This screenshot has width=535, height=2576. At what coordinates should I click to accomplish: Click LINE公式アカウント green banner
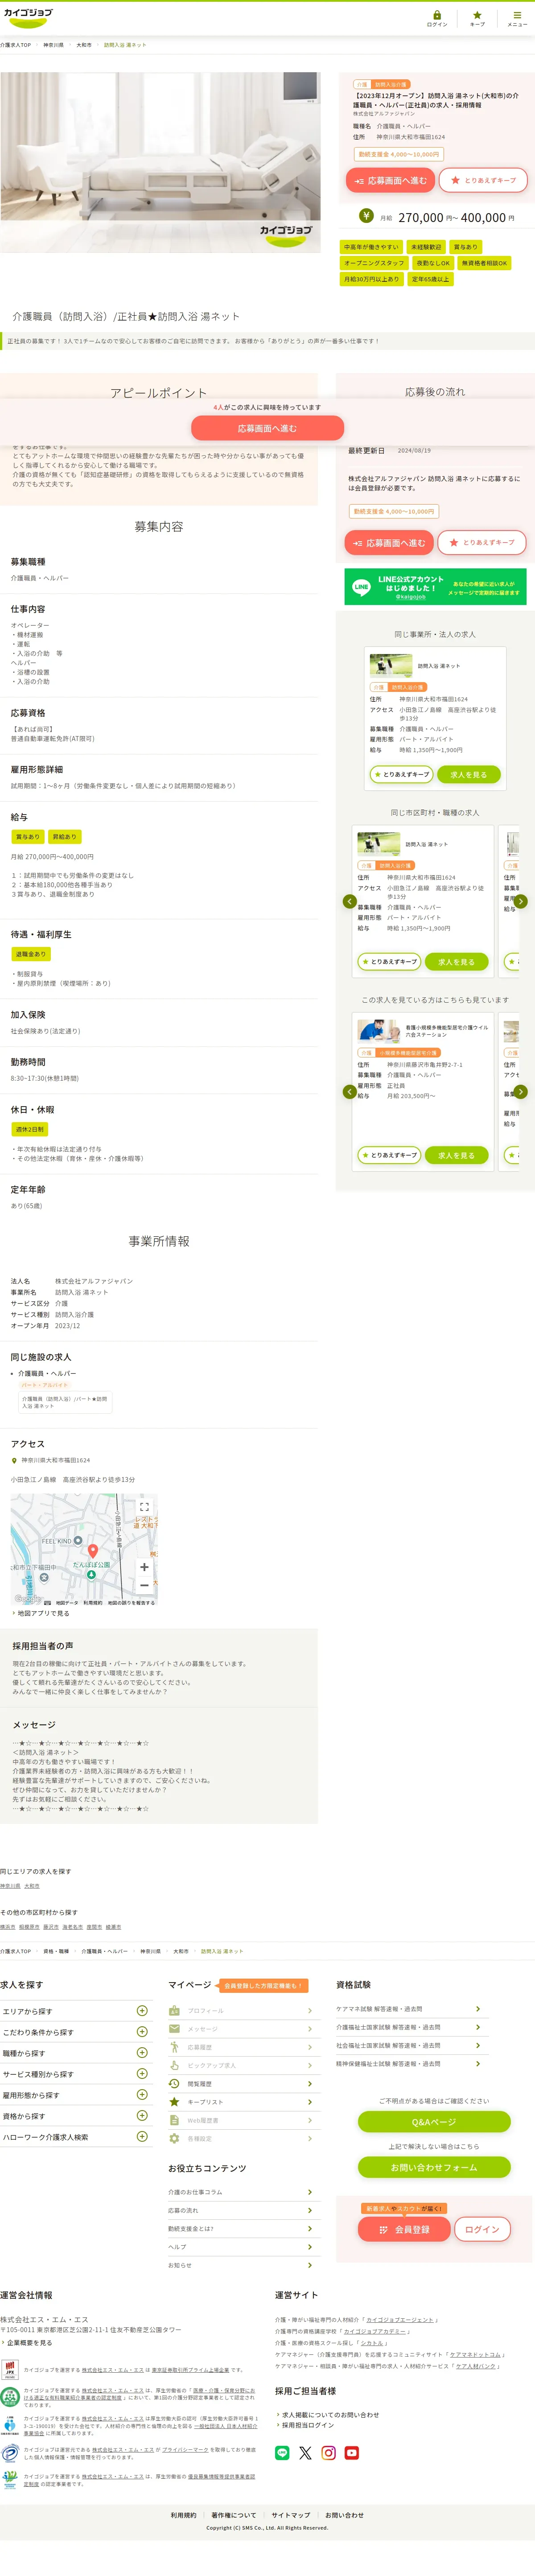[435, 587]
